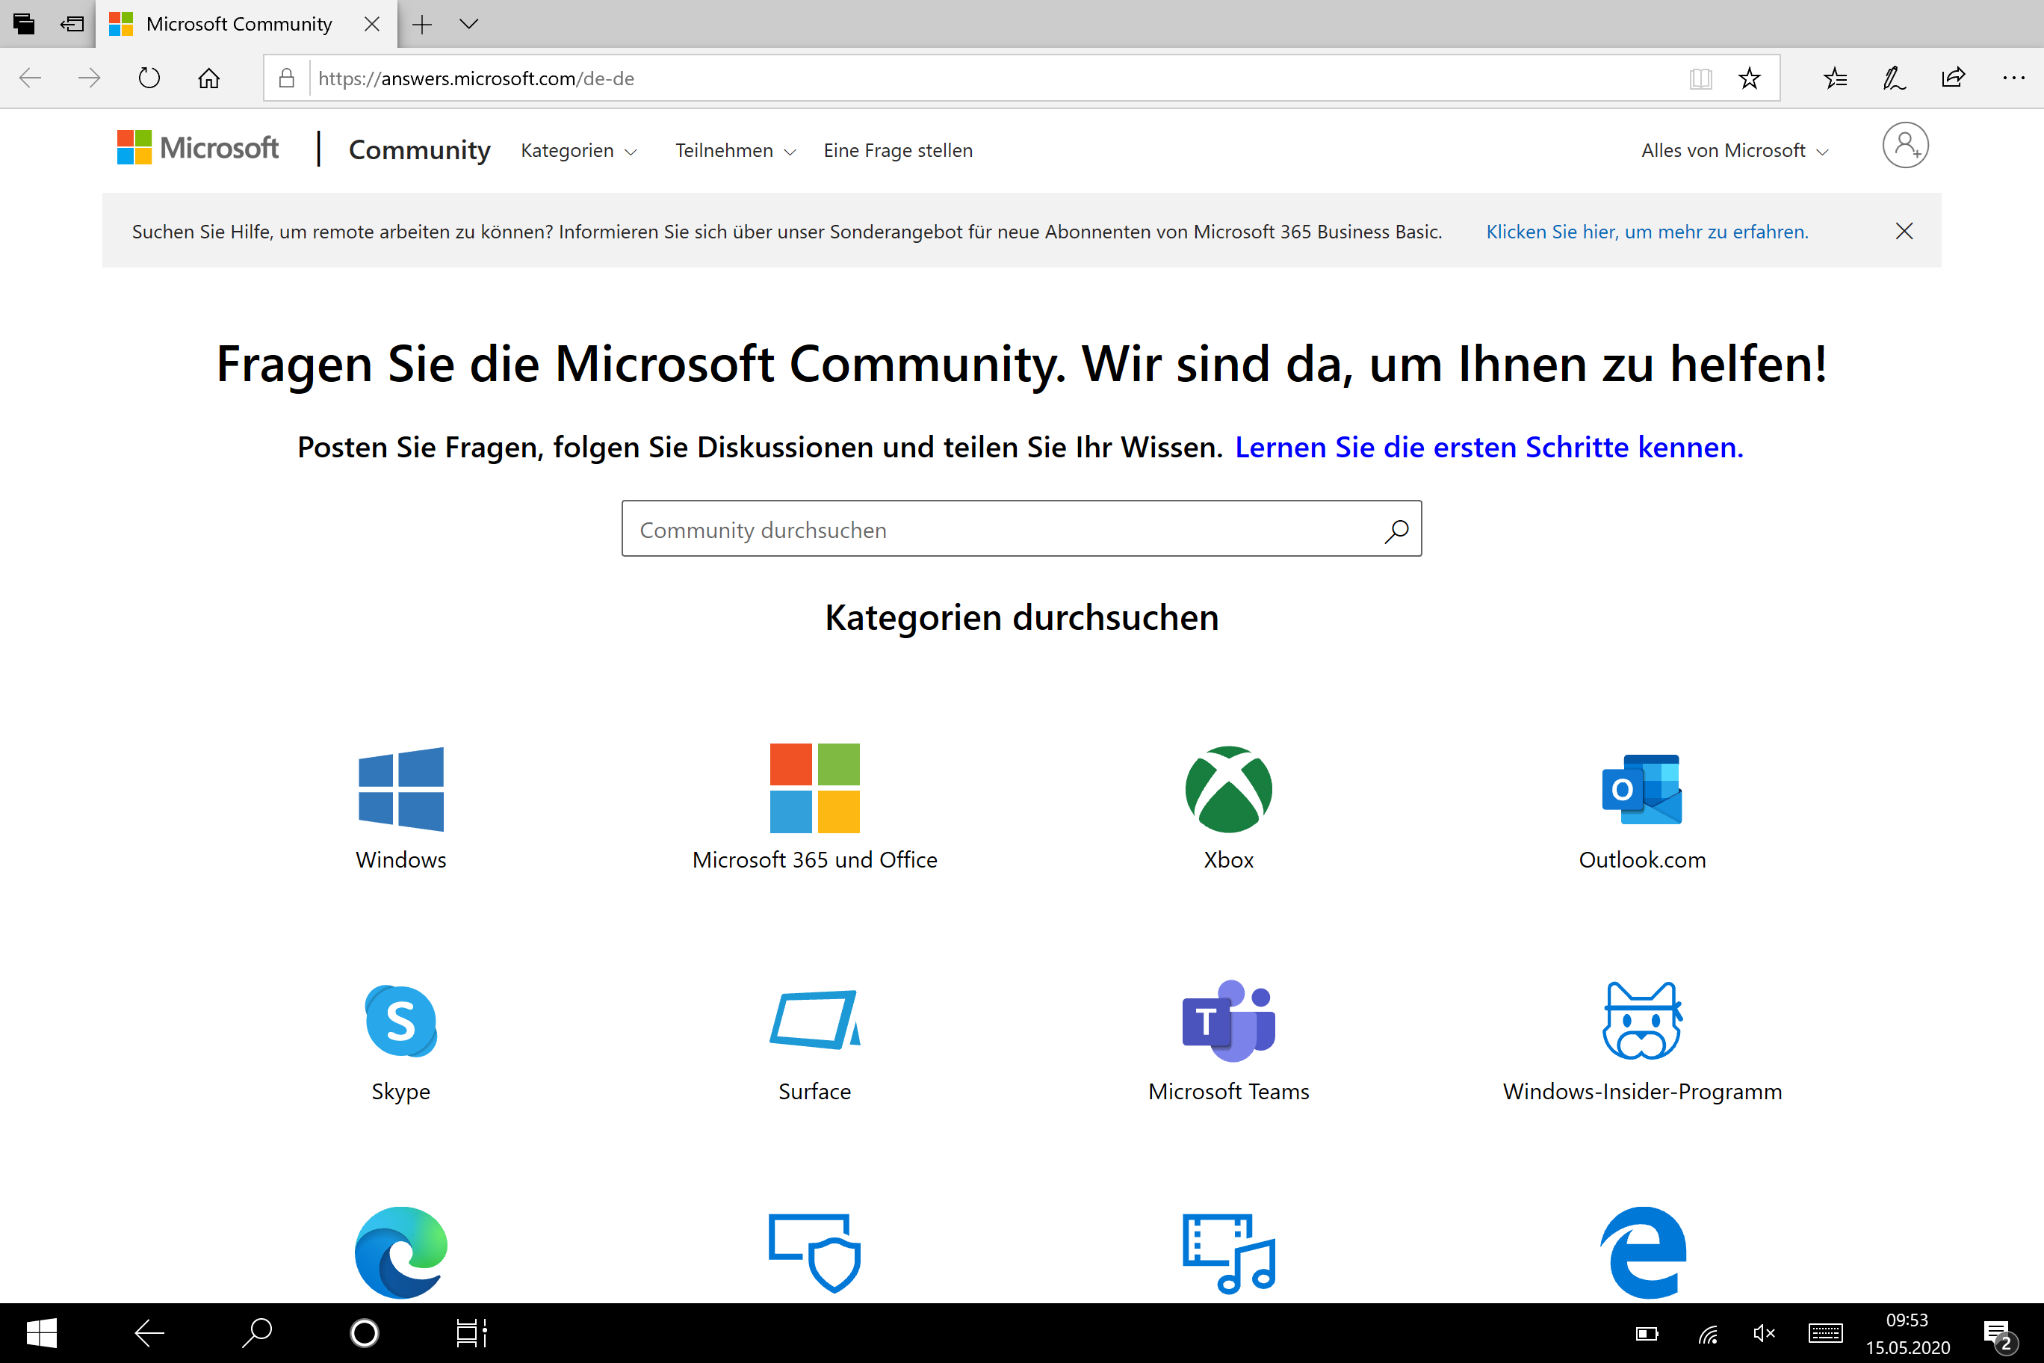
Task: Open Task View on taskbar
Action: tap(472, 1332)
